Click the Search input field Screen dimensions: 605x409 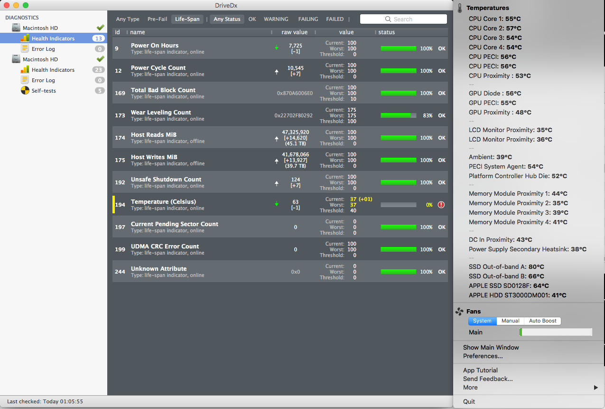pos(403,19)
